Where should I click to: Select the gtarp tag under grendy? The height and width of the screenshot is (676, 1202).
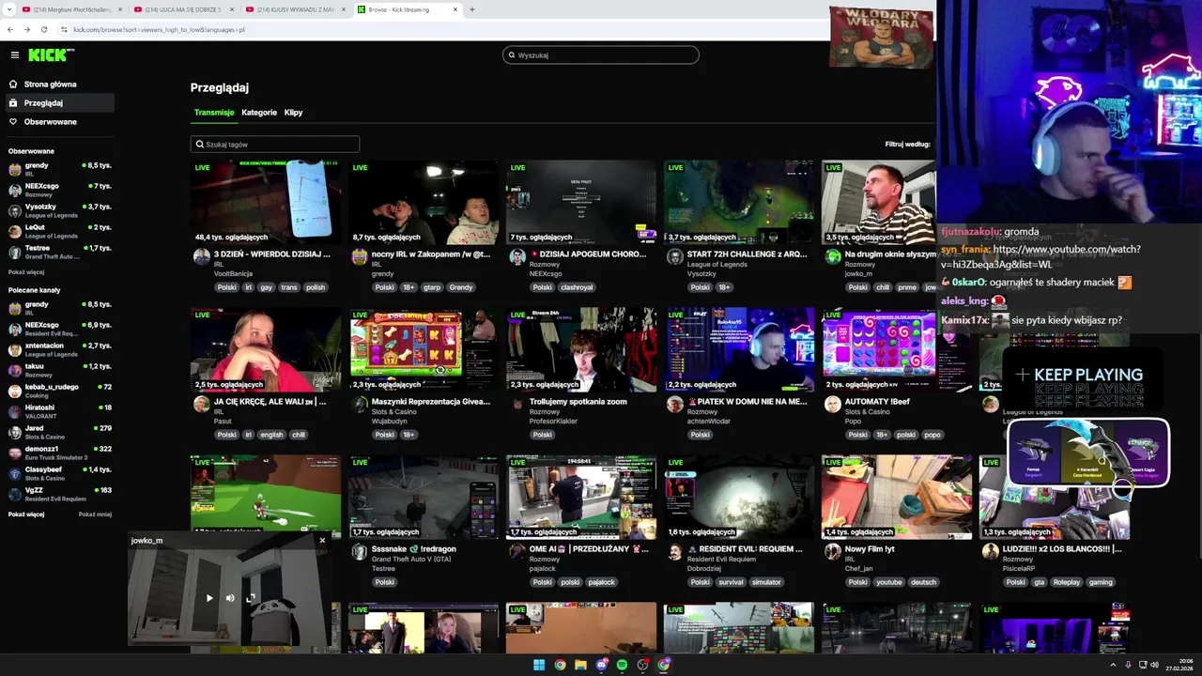(432, 287)
